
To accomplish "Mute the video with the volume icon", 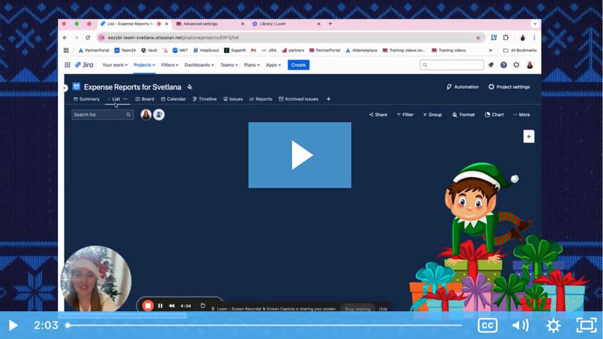I will (x=520, y=326).
